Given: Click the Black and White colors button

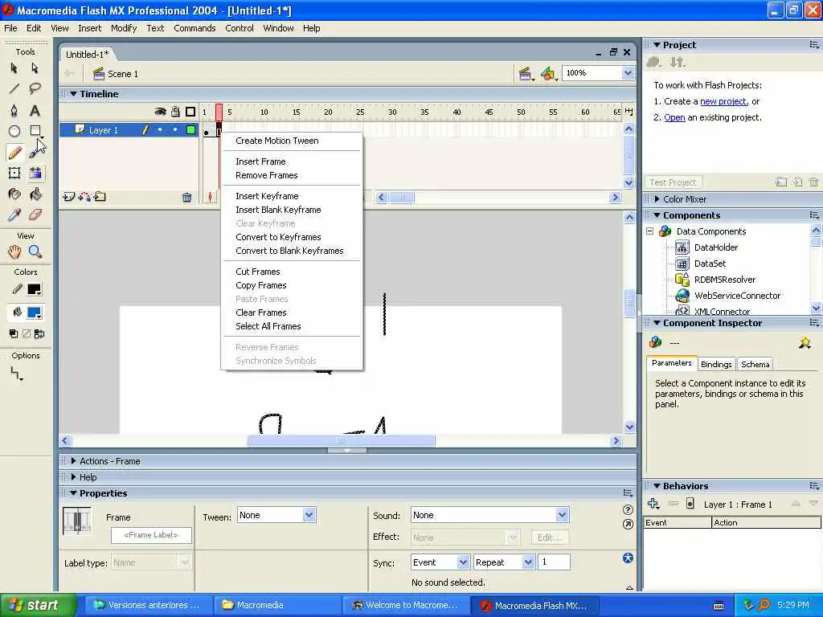Looking at the screenshot, I should pyautogui.click(x=14, y=333).
